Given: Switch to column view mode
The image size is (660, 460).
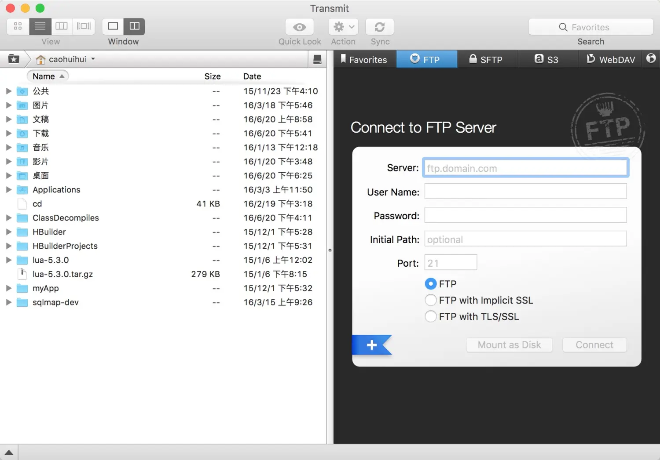Looking at the screenshot, I should tap(62, 26).
